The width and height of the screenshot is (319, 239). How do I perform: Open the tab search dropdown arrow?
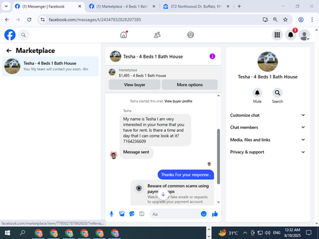tap(6, 6)
